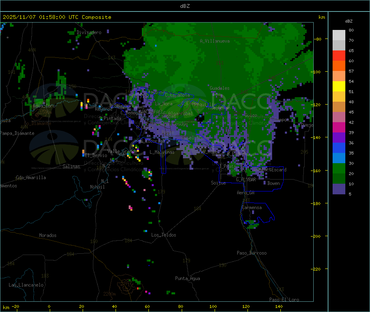Viewport: 370px width, 312px height.
Task: Click the Bowen location label
Action: click(x=274, y=183)
